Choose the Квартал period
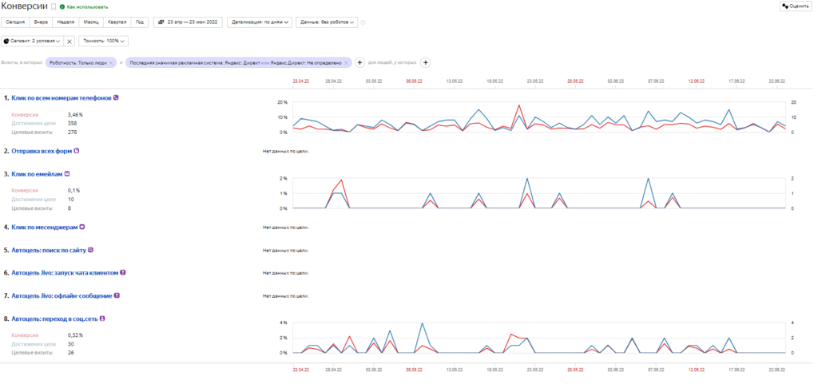 [x=117, y=22]
